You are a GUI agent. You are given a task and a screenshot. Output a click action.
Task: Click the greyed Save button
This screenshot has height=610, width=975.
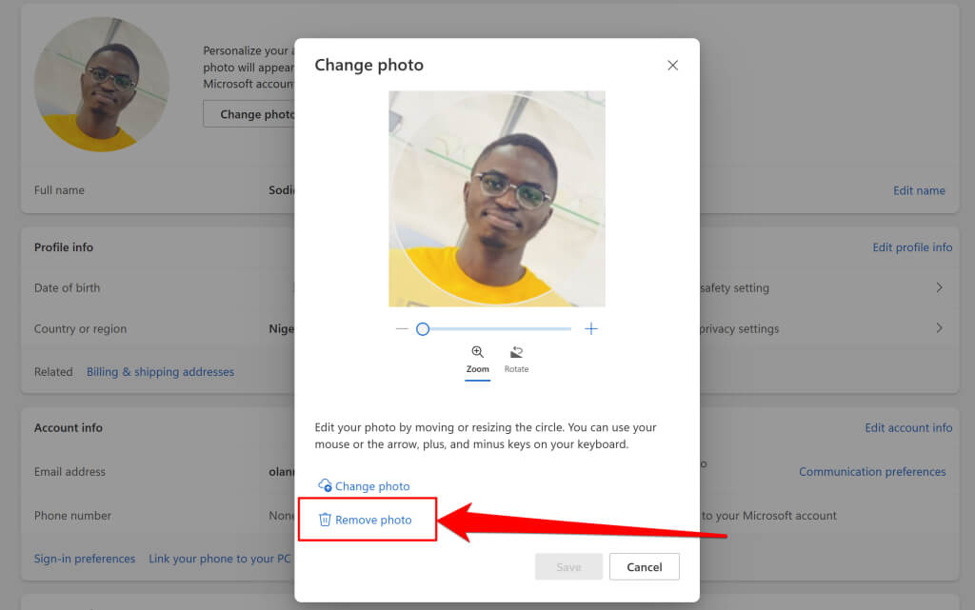pyautogui.click(x=568, y=566)
